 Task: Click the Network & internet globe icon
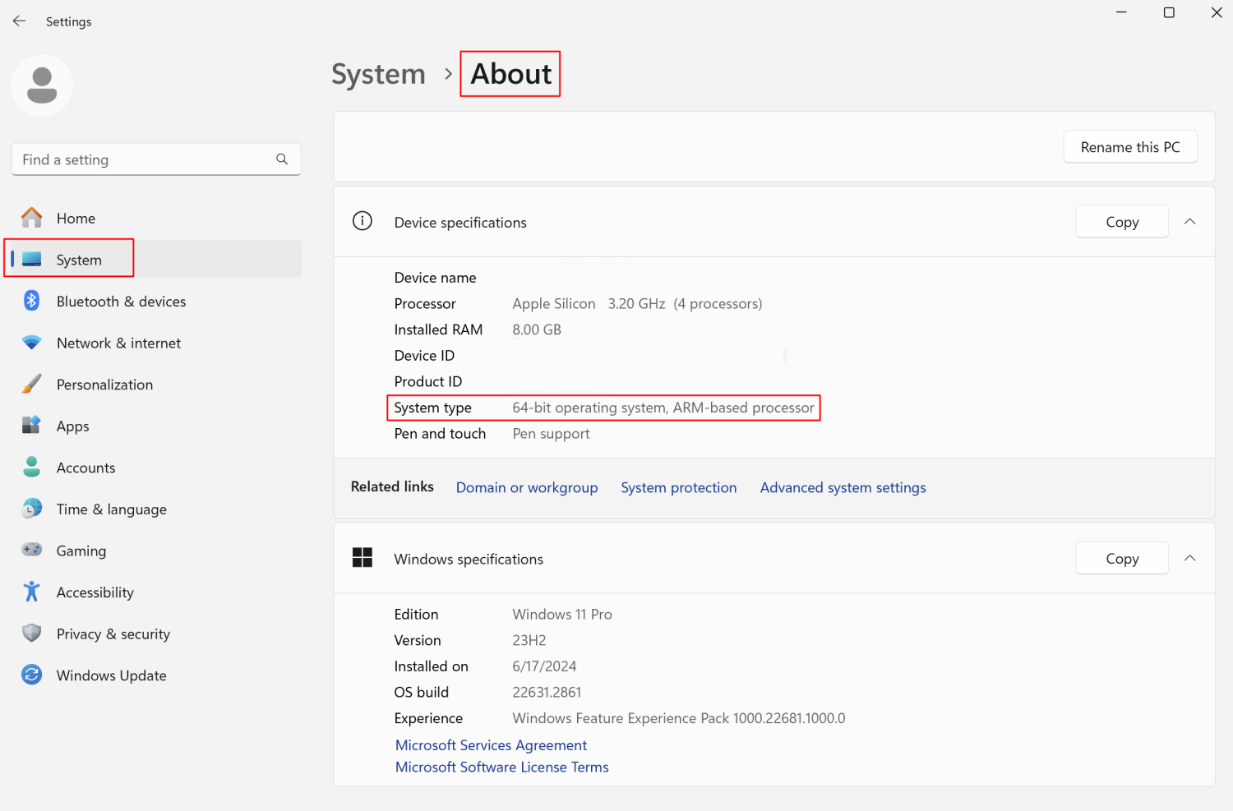pos(31,343)
